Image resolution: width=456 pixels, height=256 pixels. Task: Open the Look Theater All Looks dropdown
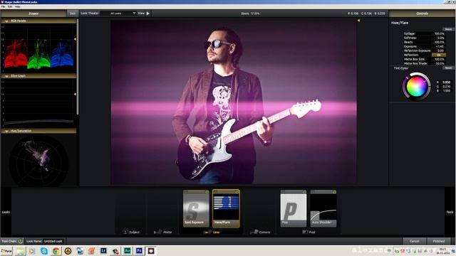(118, 14)
